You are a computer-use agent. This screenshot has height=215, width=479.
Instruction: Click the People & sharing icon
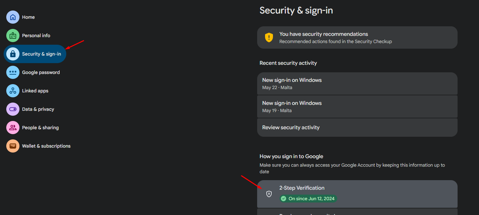coord(13,128)
